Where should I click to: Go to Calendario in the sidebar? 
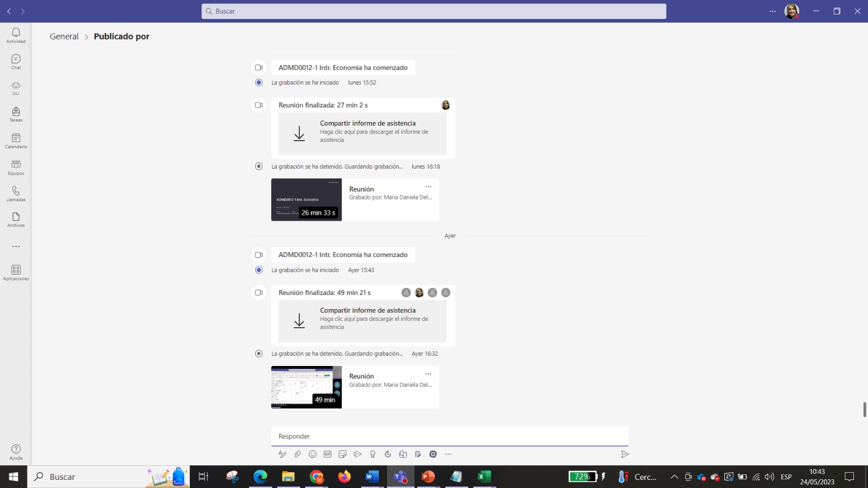(16, 141)
